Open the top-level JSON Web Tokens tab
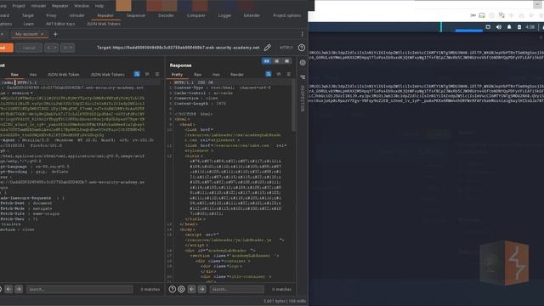Image resolution: width=544 pixels, height=306 pixels. pos(104,24)
